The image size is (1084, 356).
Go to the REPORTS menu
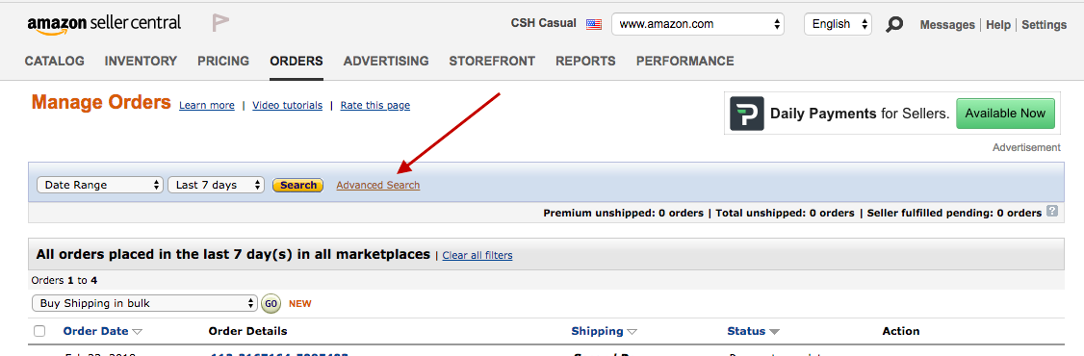585,61
